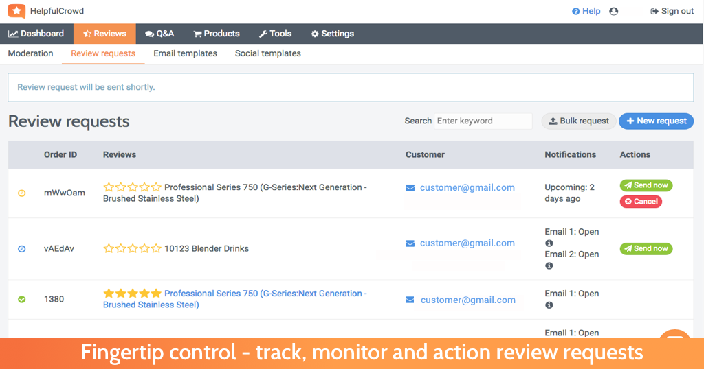The width and height of the screenshot is (704, 369).
Task: Open the user account profile icon
Action: (x=613, y=11)
